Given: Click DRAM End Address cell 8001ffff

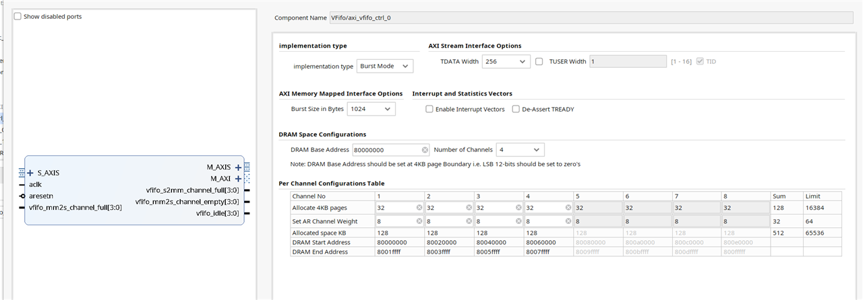Looking at the screenshot, I should pyautogui.click(x=399, y=252).
